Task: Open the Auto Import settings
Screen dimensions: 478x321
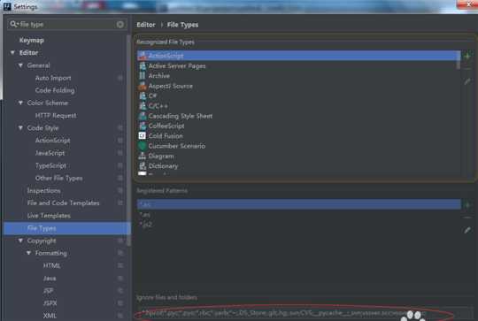Action: coord(53,78)
